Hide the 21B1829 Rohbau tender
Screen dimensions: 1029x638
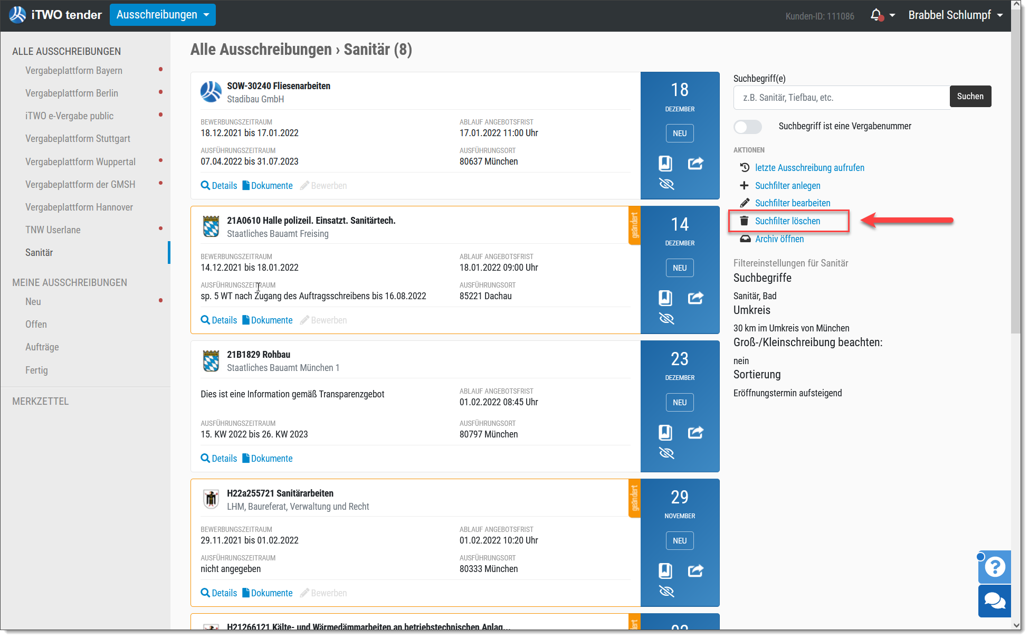666,453
